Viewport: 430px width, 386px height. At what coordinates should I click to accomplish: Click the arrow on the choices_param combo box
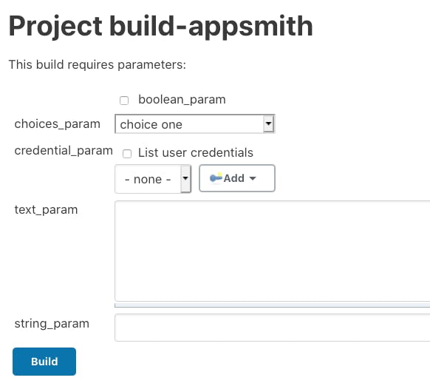coord(268,123)
